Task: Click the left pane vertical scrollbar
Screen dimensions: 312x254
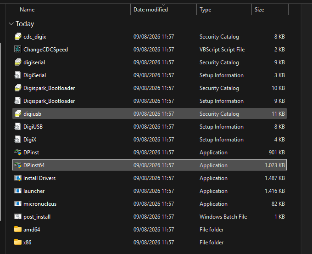Action: click(x=0, y=131)
